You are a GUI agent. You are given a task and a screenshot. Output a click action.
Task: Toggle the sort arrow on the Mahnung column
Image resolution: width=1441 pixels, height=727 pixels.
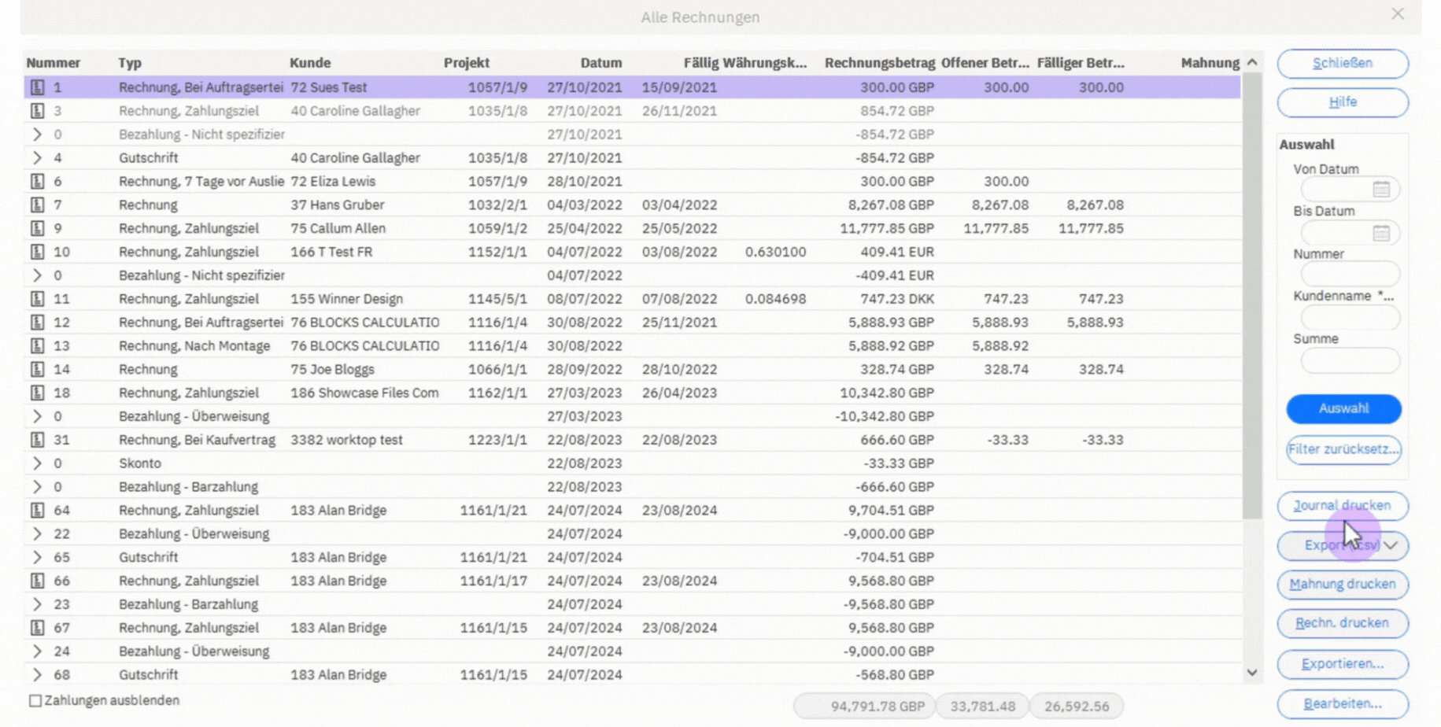[x=1251, y=62]
